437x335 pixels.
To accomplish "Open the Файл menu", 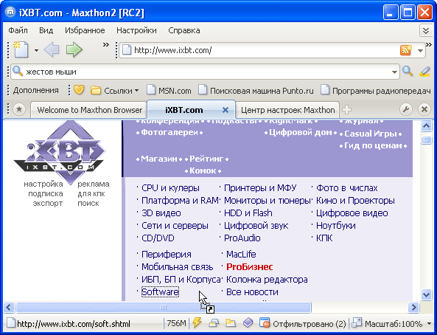I will pyautogui.click(x=18, y=30).
